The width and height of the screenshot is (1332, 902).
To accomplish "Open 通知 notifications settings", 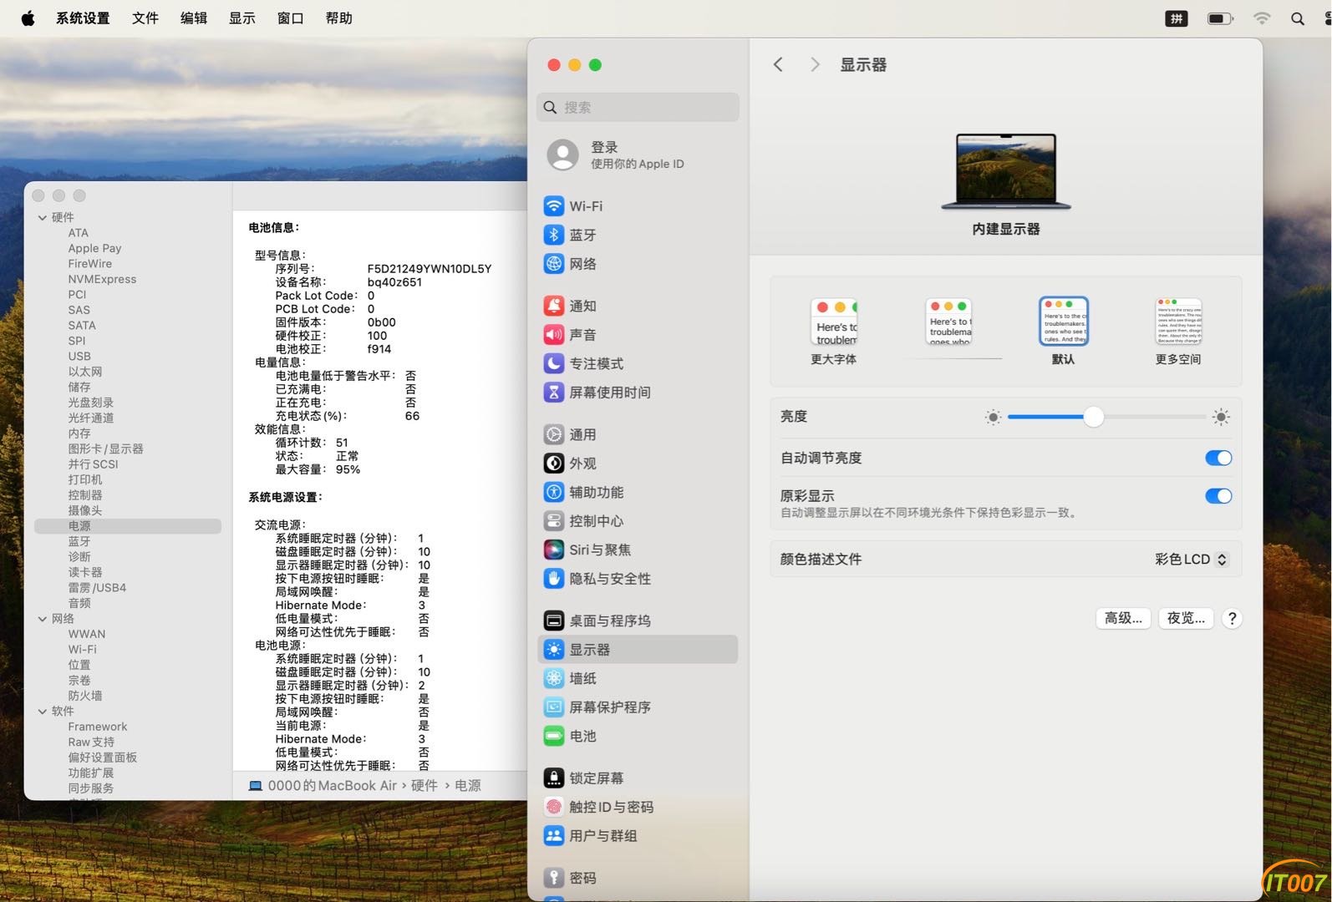I will [x=638, y=307].
